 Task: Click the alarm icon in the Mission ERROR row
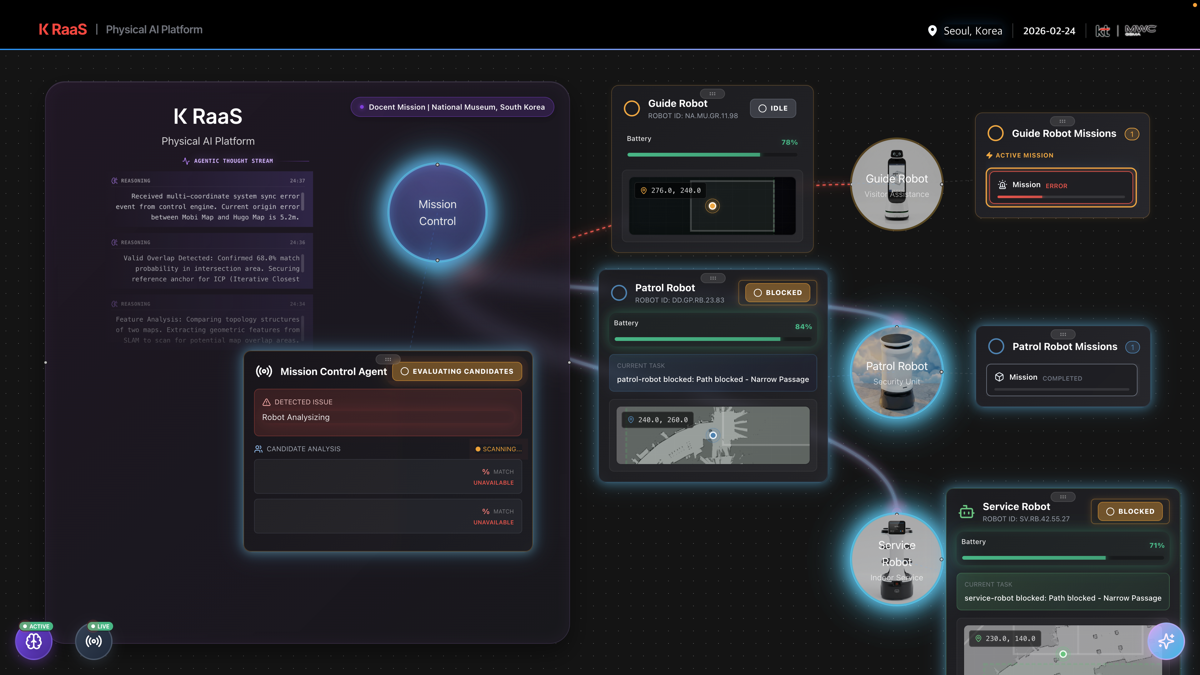pyautogui.click(x=1002, y=185)
